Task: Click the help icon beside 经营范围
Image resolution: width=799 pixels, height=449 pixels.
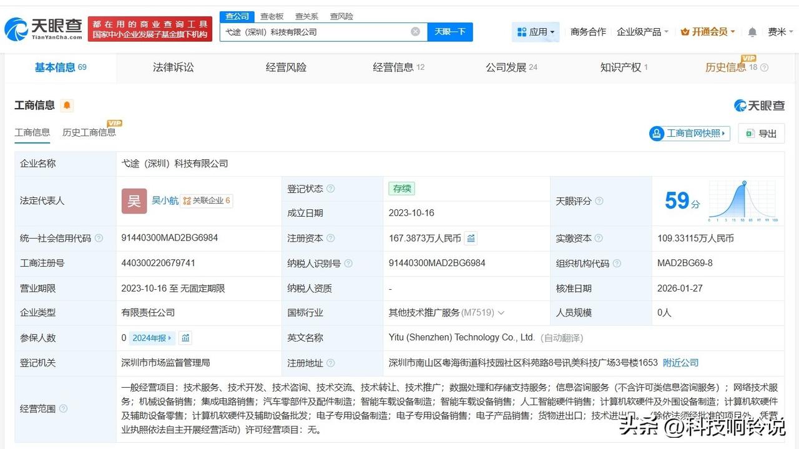Action: pos(63,409)
